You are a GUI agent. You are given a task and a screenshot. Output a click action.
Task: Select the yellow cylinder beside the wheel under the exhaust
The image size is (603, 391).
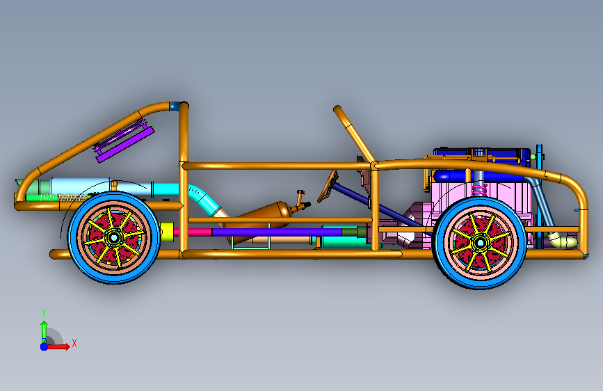166,232
